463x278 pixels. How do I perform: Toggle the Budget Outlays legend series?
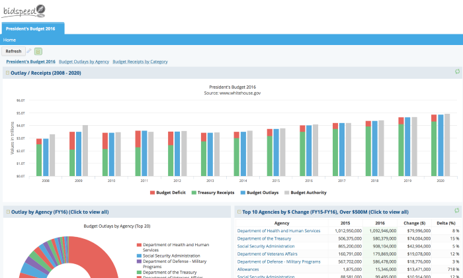coord(259,193)
